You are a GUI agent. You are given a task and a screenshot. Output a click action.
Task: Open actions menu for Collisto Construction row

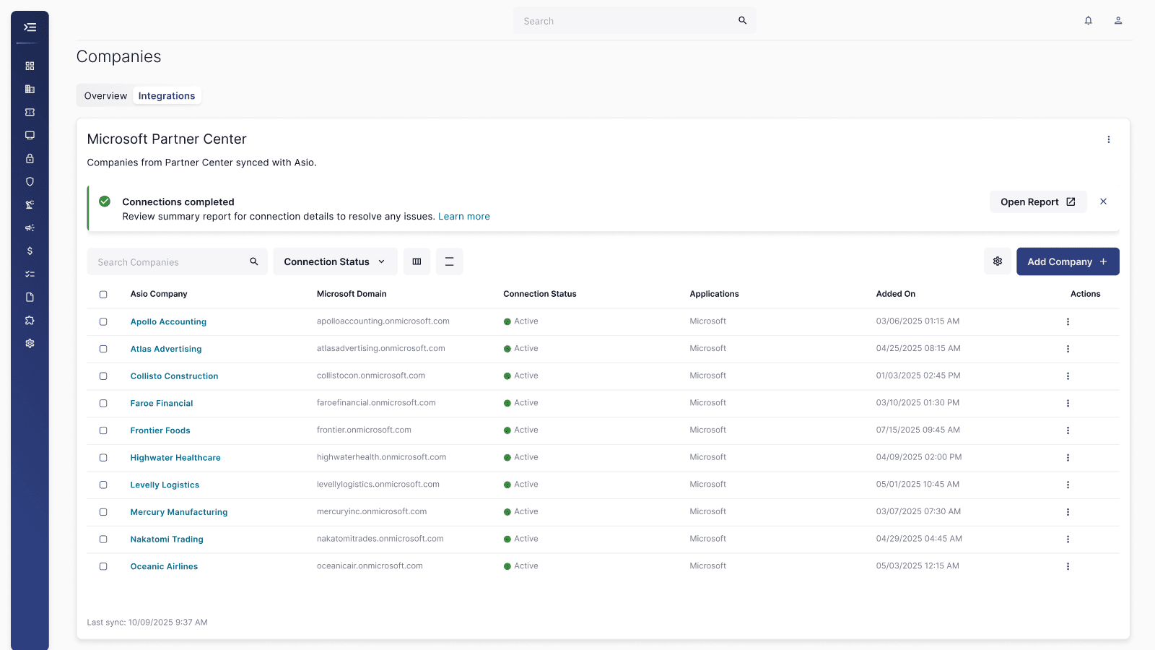pos(1068,376)
